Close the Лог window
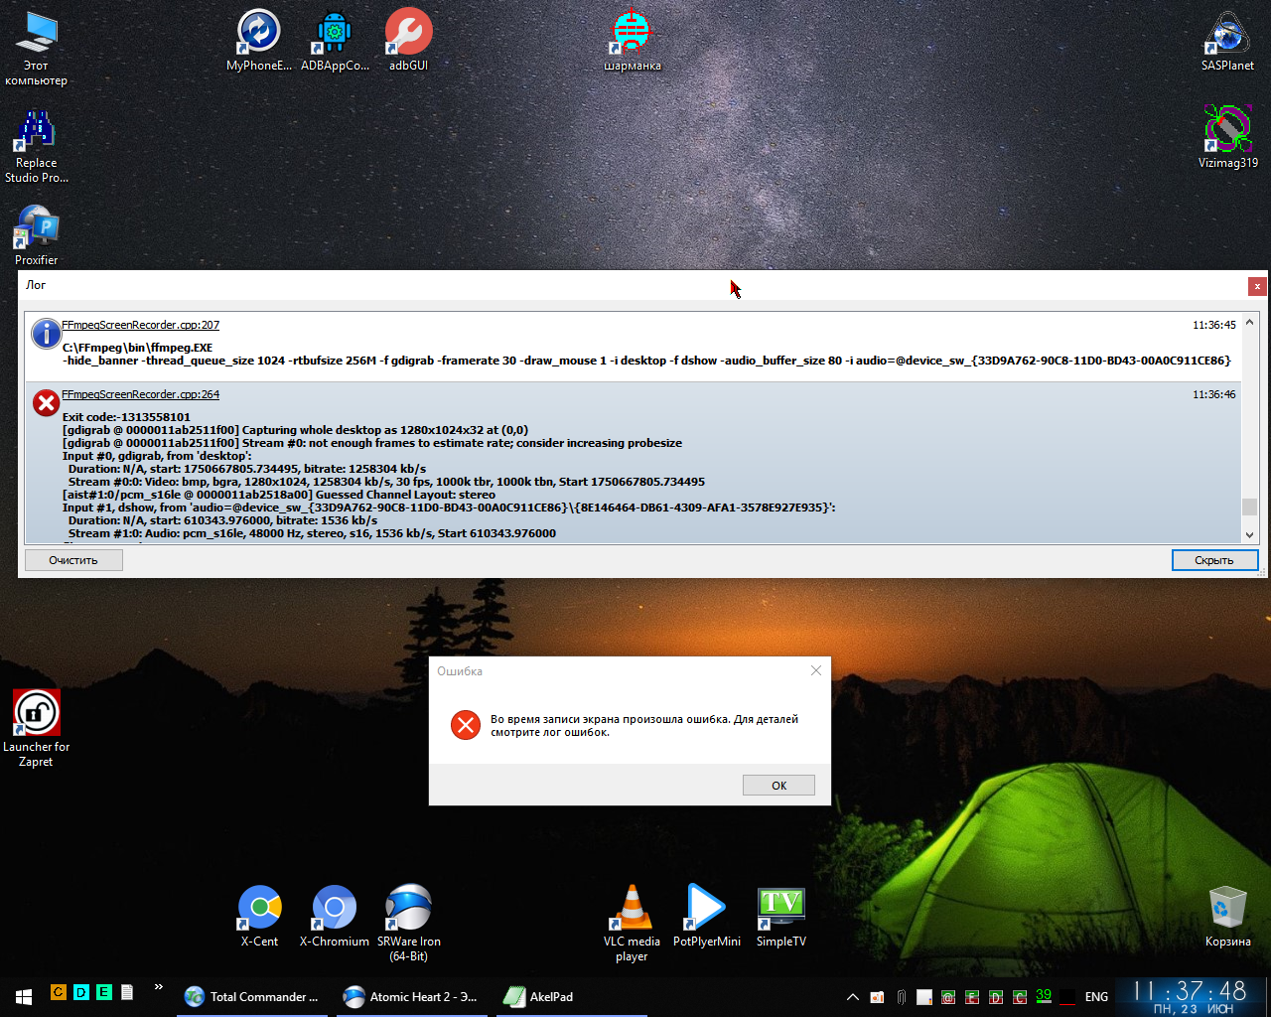The image size is (1271, 1017). (1257, 286)
